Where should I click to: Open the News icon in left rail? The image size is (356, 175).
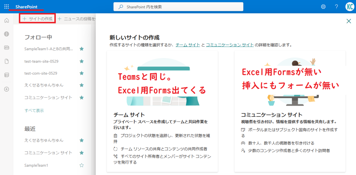point(7,47)
